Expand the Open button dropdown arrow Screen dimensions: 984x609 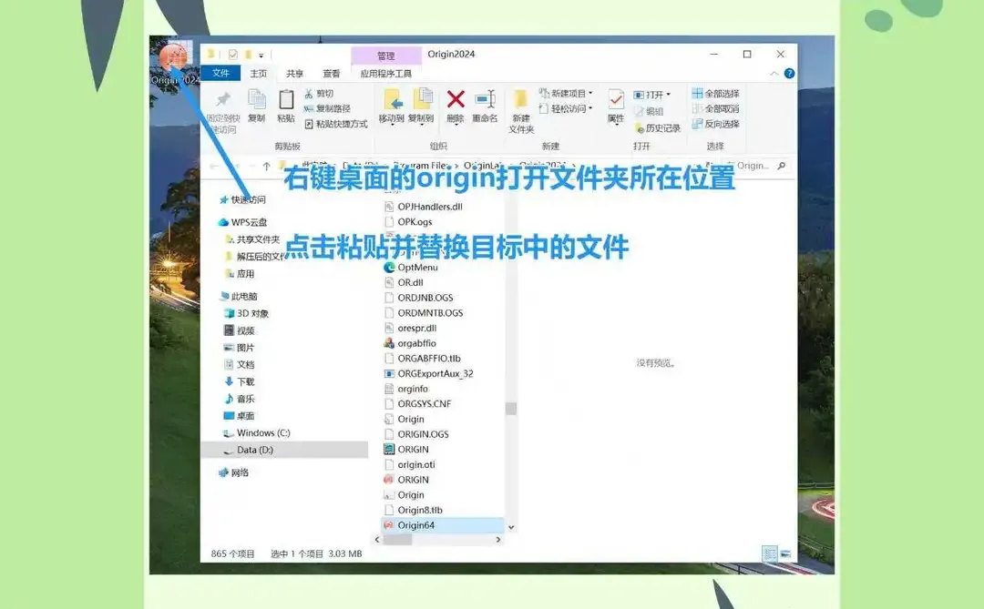[x=668, y=94]
